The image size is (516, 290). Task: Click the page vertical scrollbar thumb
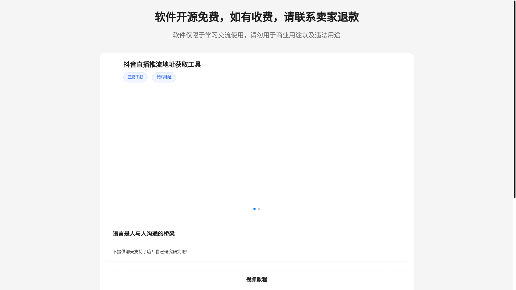(x=514, y=99)
